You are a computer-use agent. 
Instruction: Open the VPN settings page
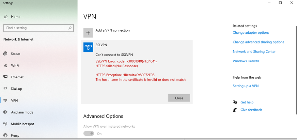[14, 101]
